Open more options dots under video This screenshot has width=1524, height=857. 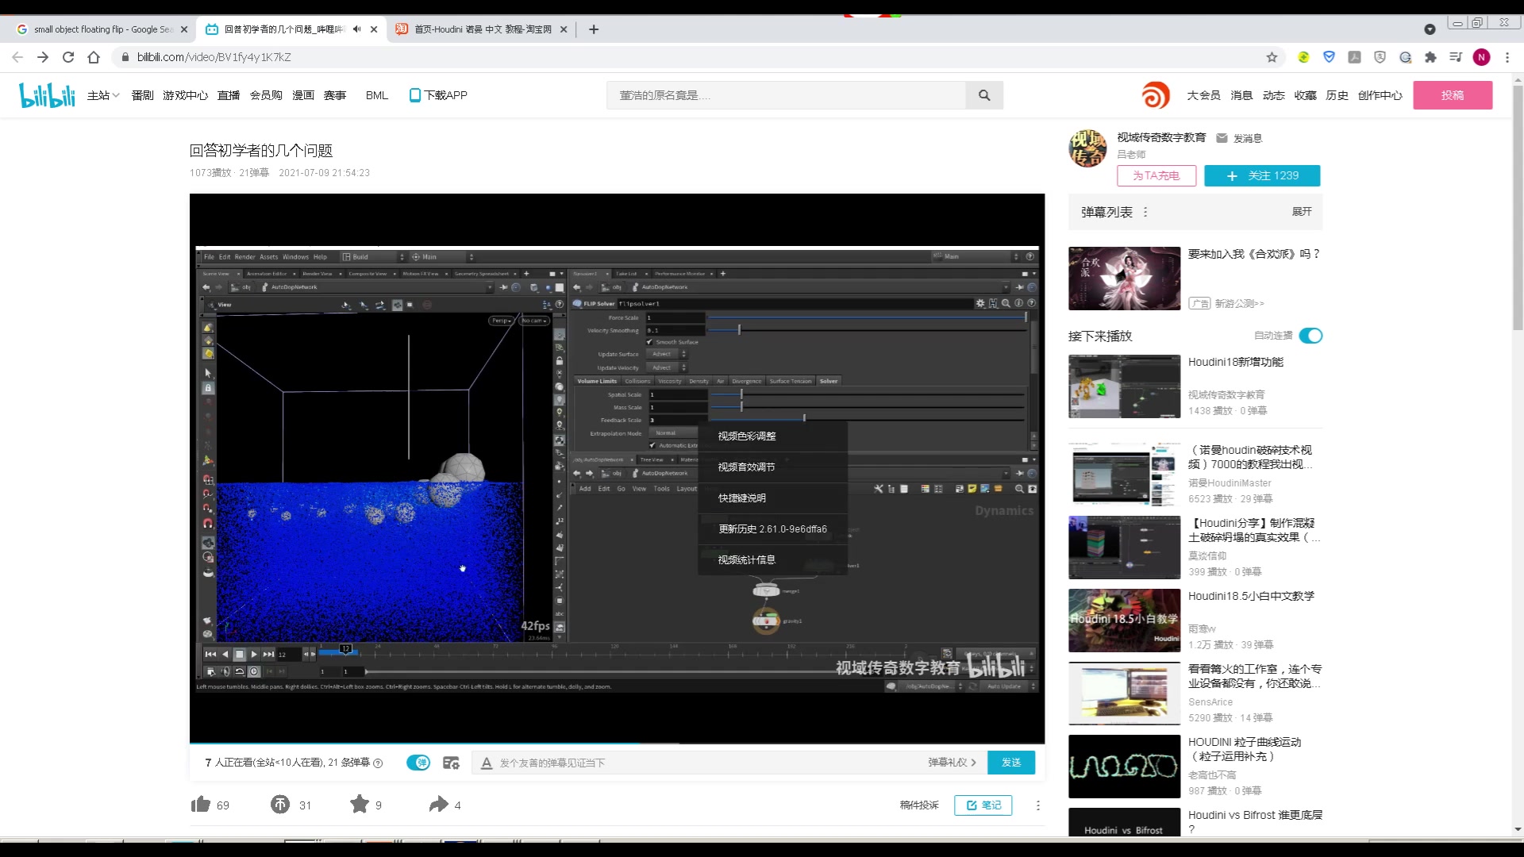(x=1037, y=805)
